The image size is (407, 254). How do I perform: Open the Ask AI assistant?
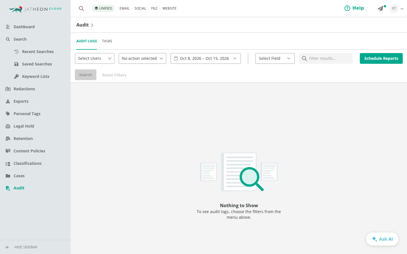pos(382,239)
